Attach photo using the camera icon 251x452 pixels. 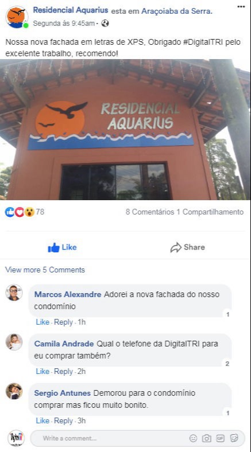coord(207,438)
